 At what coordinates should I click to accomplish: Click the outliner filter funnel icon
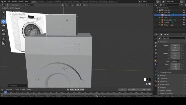(x=182, y=5)
